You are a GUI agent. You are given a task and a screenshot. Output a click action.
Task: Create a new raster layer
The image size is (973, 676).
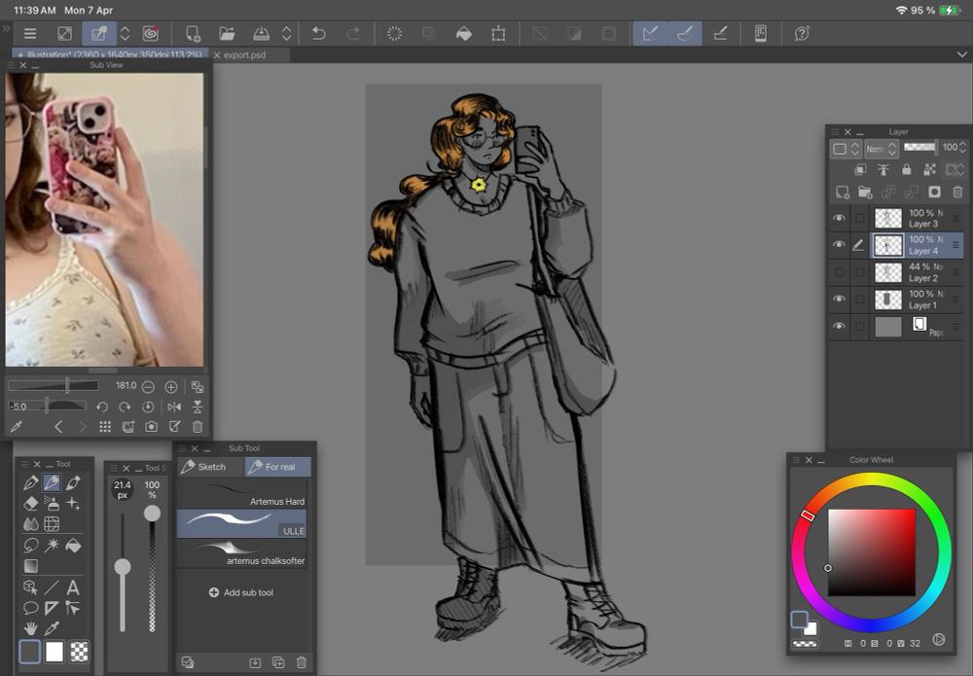pos(842,191)
